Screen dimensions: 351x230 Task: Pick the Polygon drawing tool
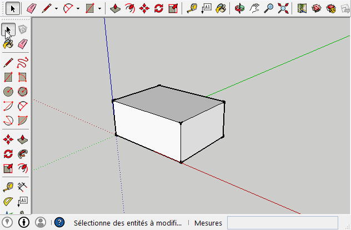click(23, 92)
